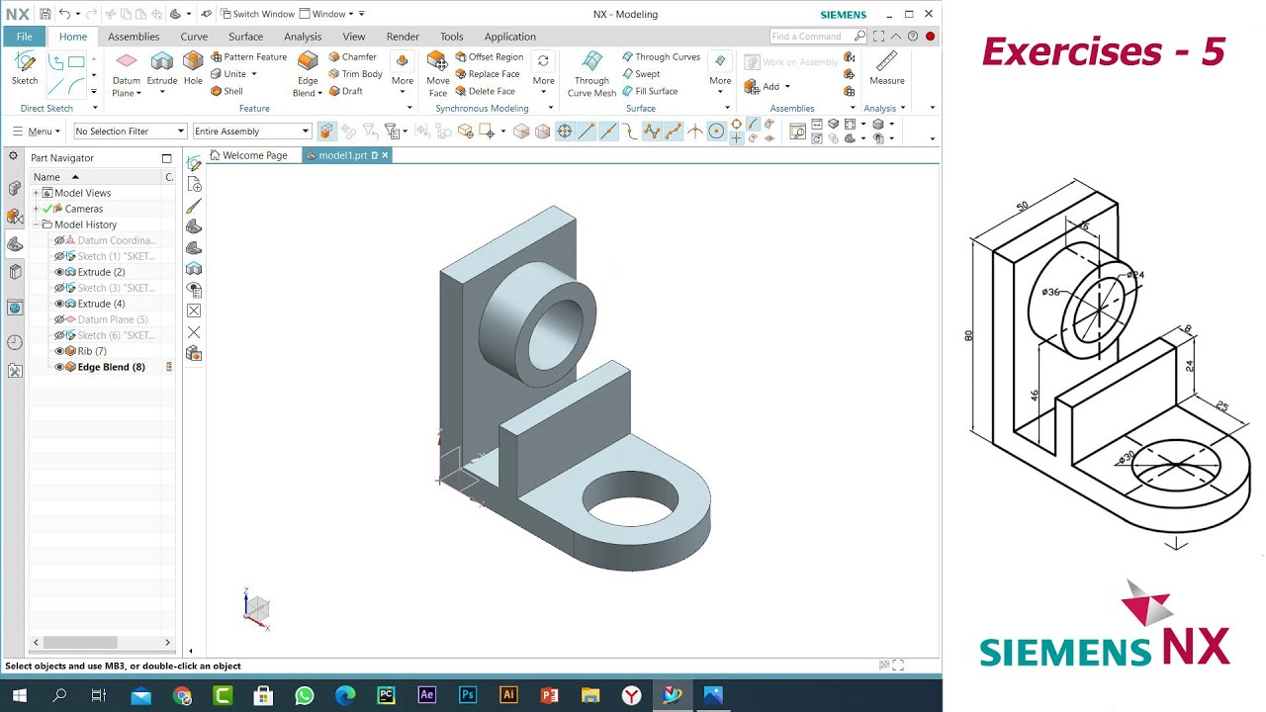Select the Draft command
Viewport: 1266px width, 712px height.
point(345,91)
